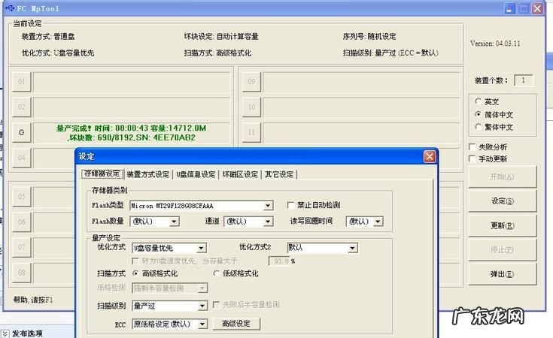Enable the 失败分析 checkbox
This screenshot has height=338, width=553.
point(472,147)
